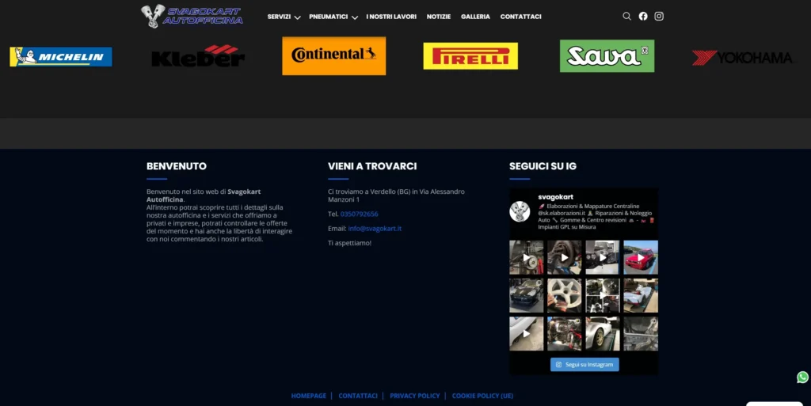This screenshot has height=406, width=811.
Task: Expand the Servizi dropdown arrow
Action: coord(298,17)
